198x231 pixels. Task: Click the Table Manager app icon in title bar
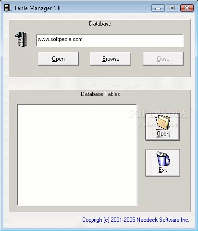[7, 8]
